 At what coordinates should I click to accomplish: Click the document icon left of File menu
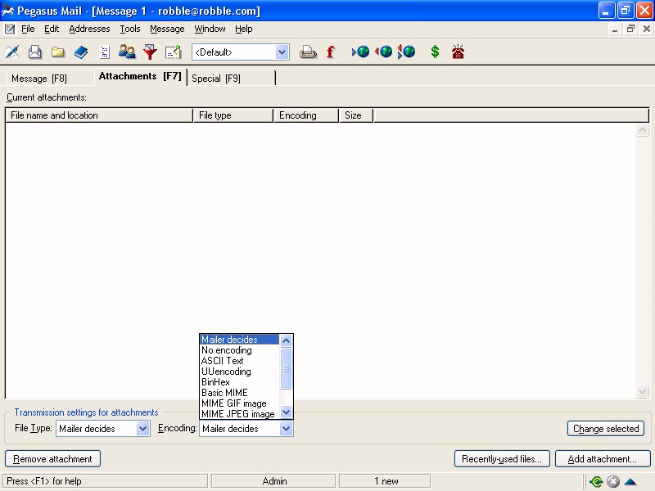click(10, 29)
